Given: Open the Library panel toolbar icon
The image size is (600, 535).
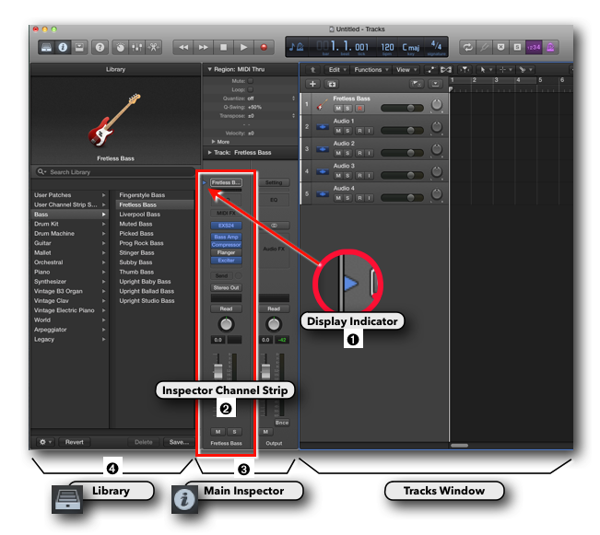Looking at the screenshot, I should 47,46.
